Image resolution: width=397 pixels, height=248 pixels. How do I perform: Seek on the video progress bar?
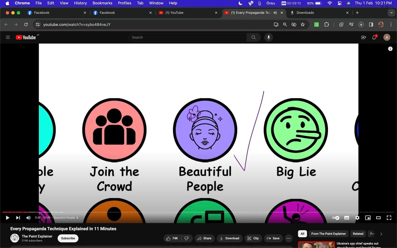pos(198,212)
